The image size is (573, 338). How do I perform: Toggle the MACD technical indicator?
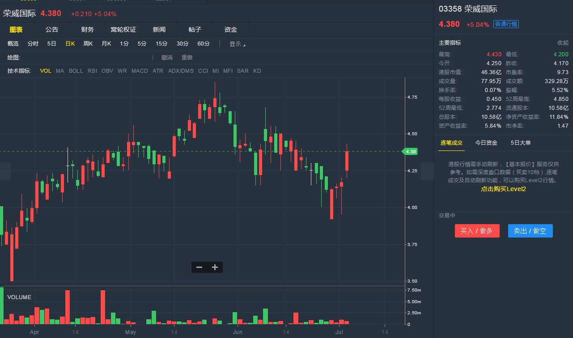pos(140,71)
